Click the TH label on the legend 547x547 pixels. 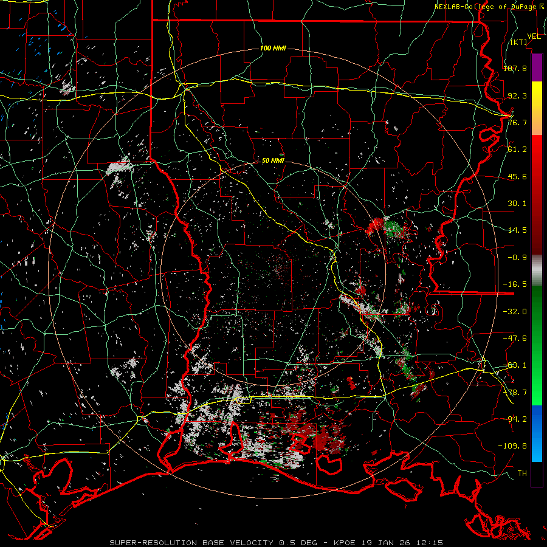[x=522, y=473]
